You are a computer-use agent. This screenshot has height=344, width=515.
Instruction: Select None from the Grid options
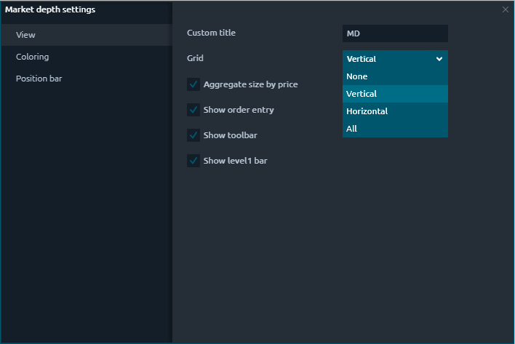tap(357, 76)
